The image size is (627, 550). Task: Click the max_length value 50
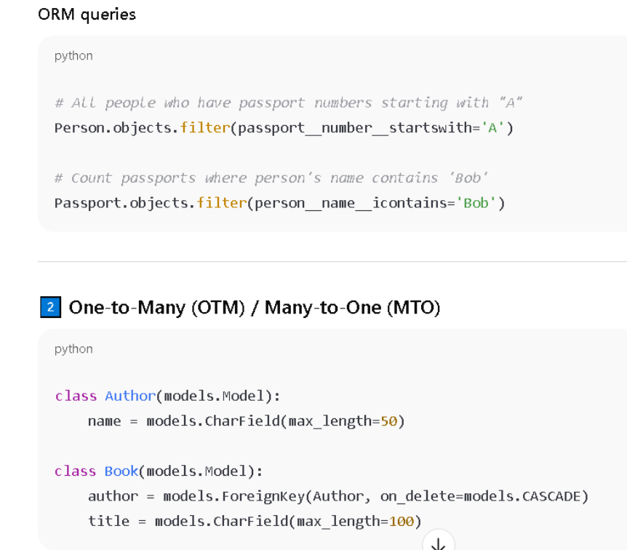point(388,421)
